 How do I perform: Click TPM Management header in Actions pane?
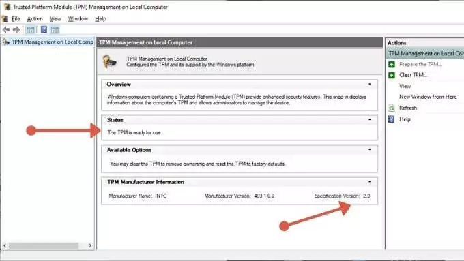coord(425,54)
